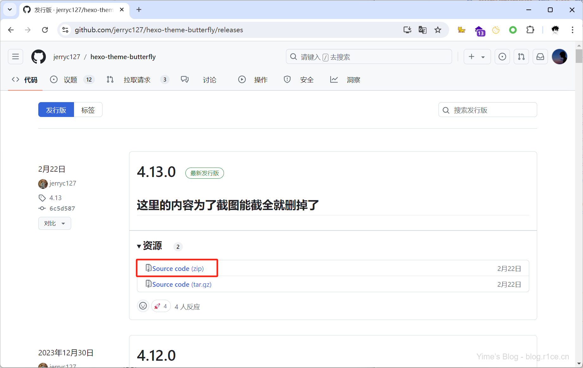Expand the 对比 compare dropdown
This screenshot has height=368, width=583.
pyautogui.click(x=54, y=224)
